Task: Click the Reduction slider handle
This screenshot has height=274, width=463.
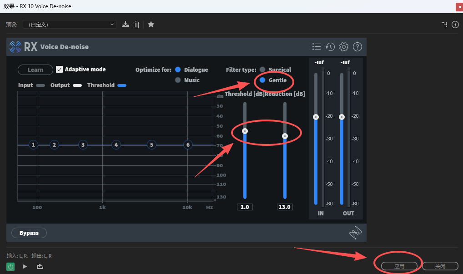Action: pos(285,136)
